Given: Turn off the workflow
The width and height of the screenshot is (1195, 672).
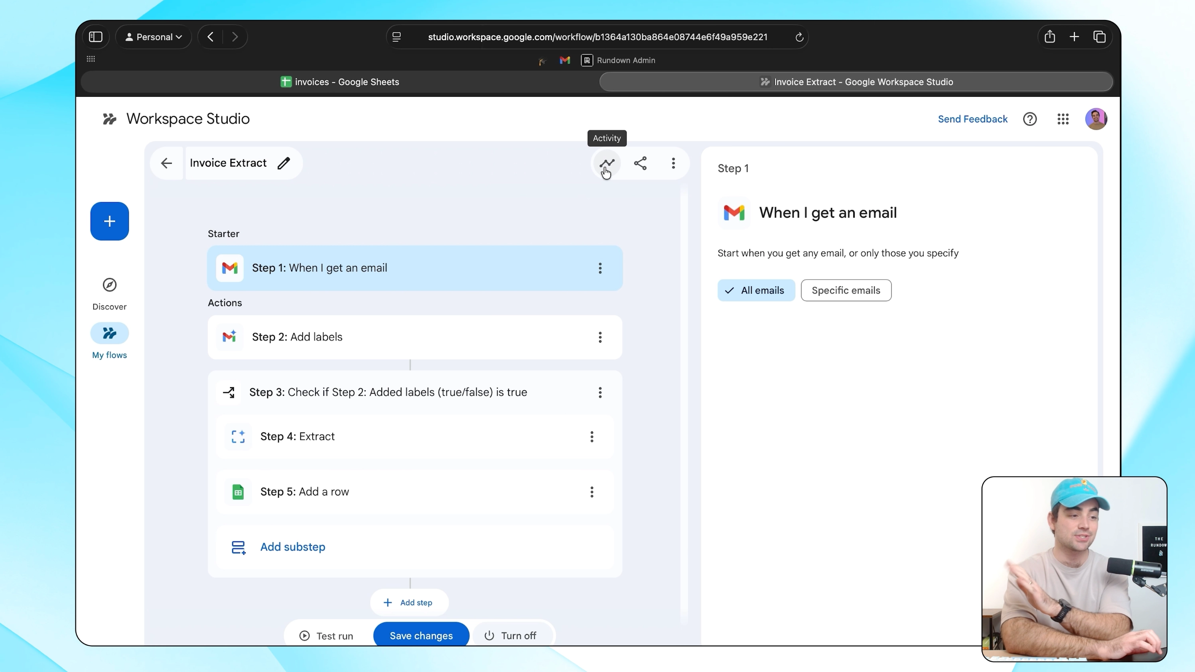Looking at the screenshot, I should click(x=511, y=635).
